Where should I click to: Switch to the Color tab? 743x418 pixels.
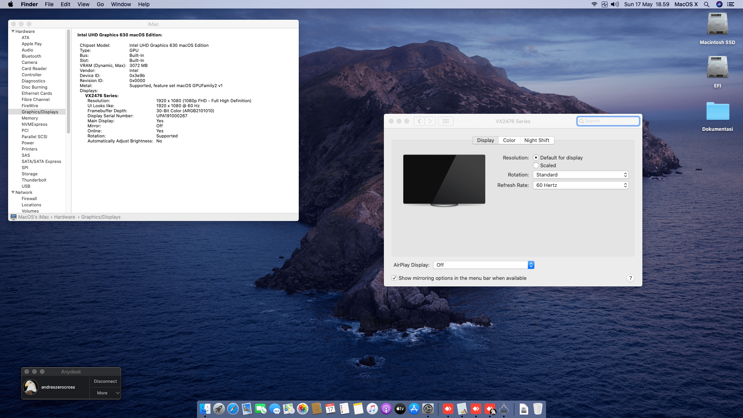pos(509,140)
